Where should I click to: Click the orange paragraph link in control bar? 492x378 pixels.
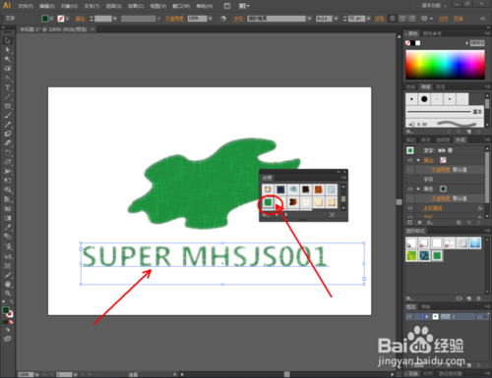coord(380,19)
